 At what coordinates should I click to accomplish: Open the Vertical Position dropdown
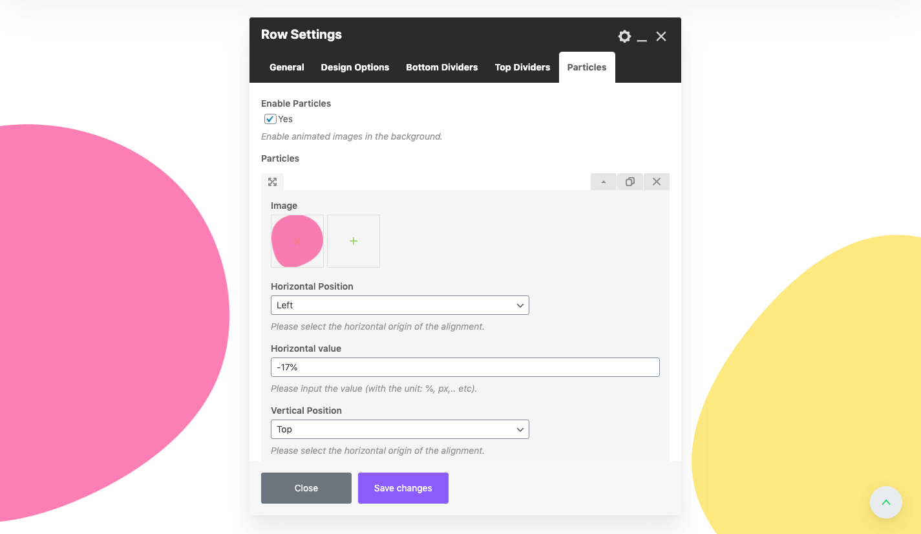click(x=400, y=429)
